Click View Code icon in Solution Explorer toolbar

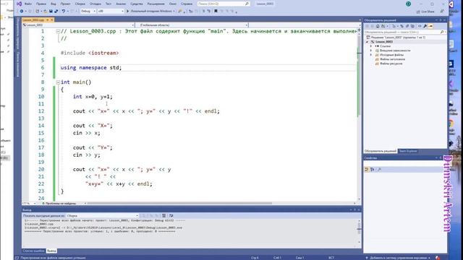(420, 26)
